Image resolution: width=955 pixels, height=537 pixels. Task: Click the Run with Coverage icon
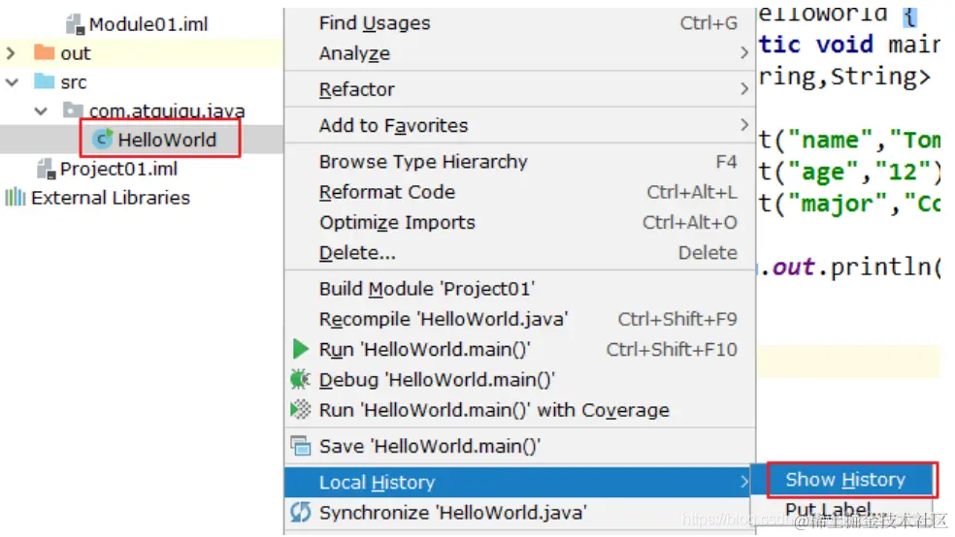(300, 410)
